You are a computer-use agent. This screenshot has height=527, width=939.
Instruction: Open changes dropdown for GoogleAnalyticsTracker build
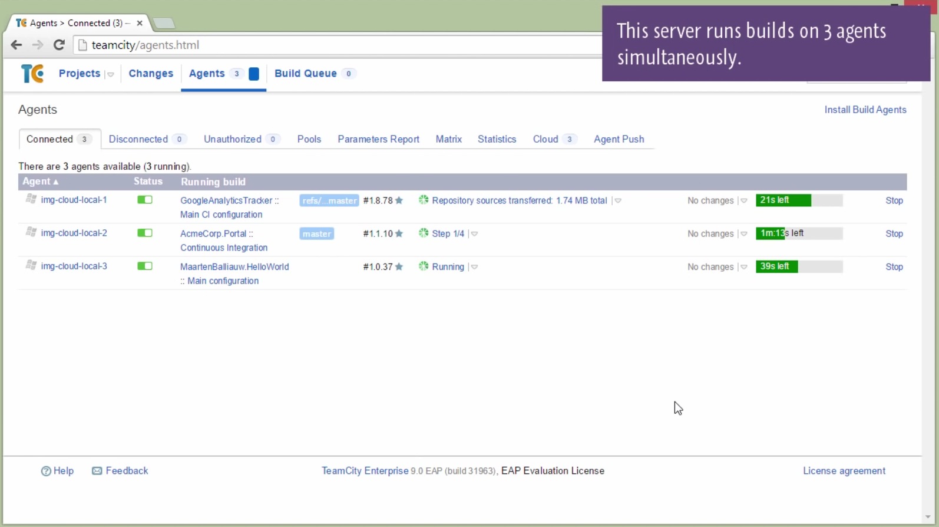pyautogui.click(x=744, y=201)
